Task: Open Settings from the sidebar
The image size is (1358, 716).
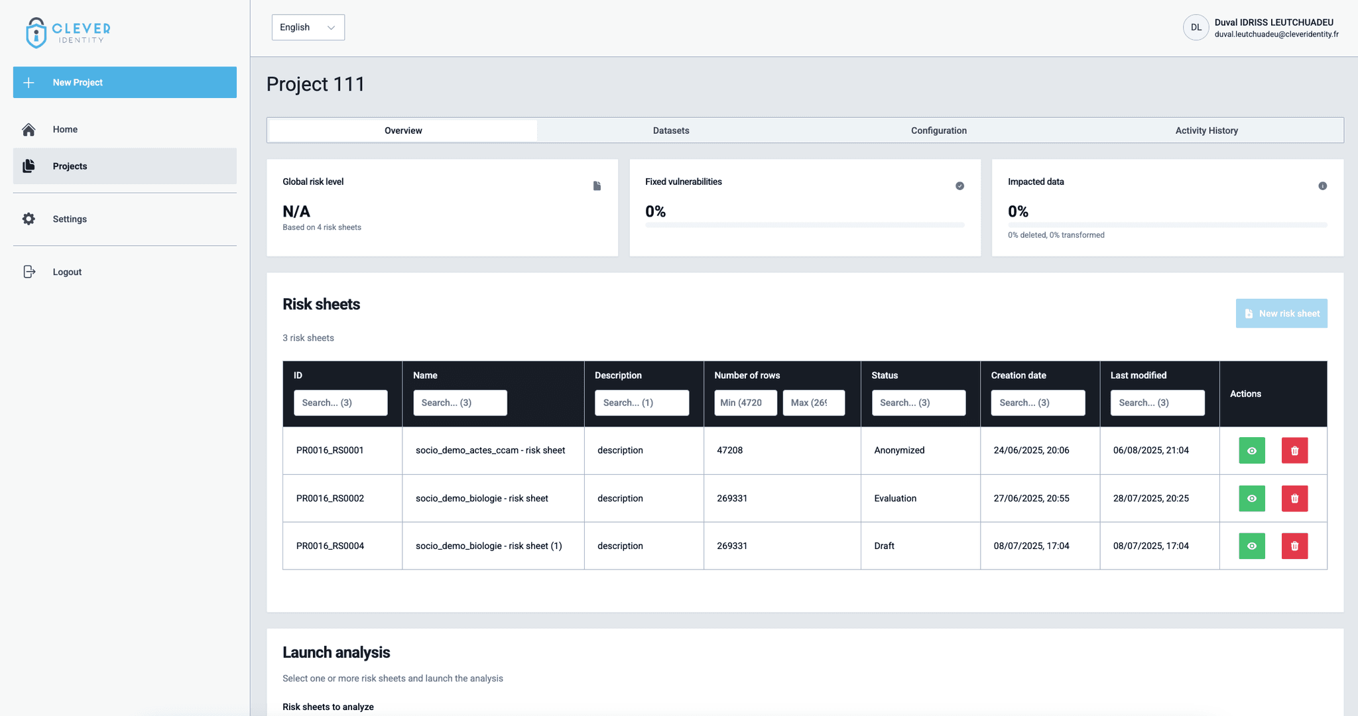Action: click(x=70, y=219)
